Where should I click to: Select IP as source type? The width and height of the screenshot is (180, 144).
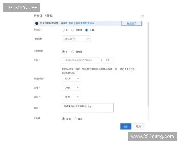(63, 30)
